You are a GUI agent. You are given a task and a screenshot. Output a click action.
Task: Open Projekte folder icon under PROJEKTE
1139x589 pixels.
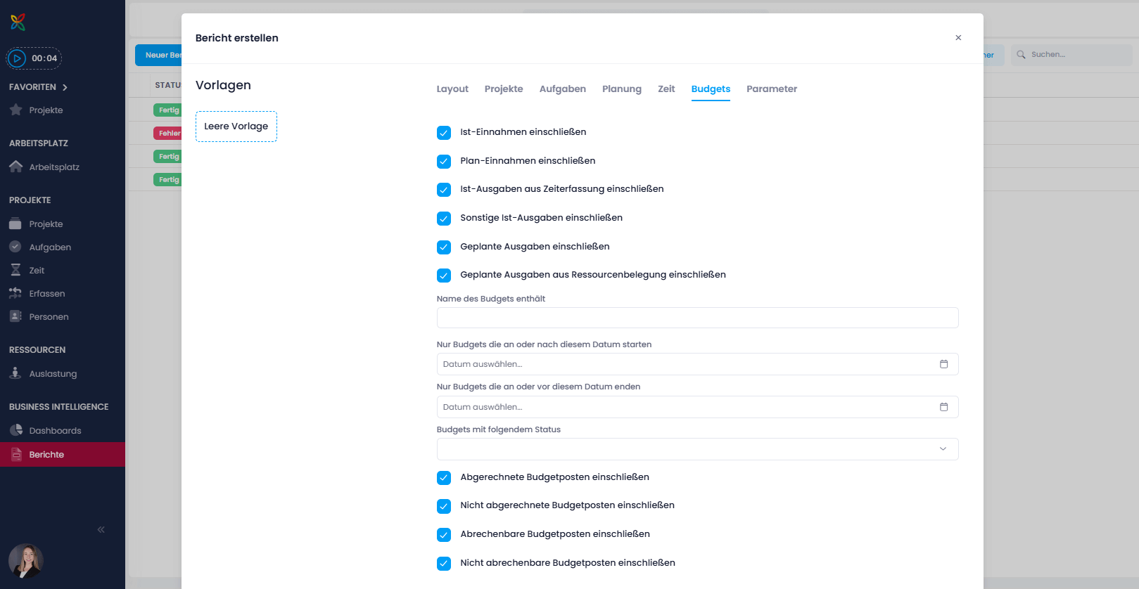click(x=15, y=224)
